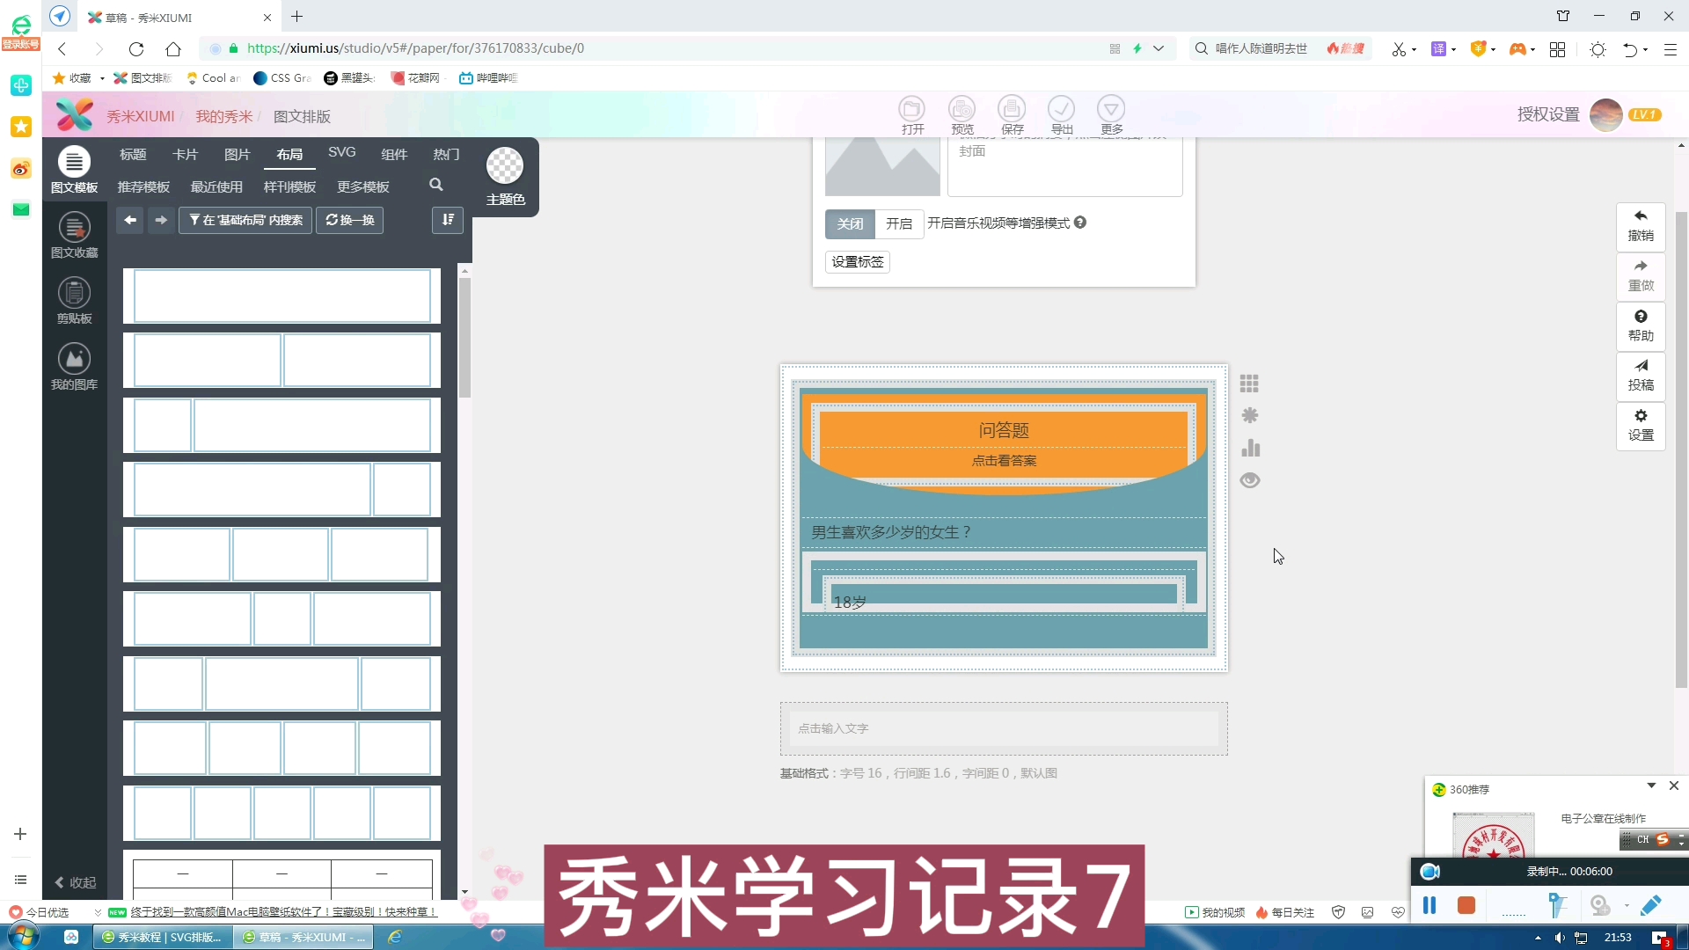
Task: Click the 主题色 color swatch
Action: [503, 168]
